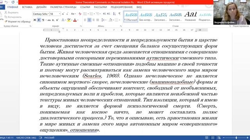Click the zoom out minus button

click(224, 138)
